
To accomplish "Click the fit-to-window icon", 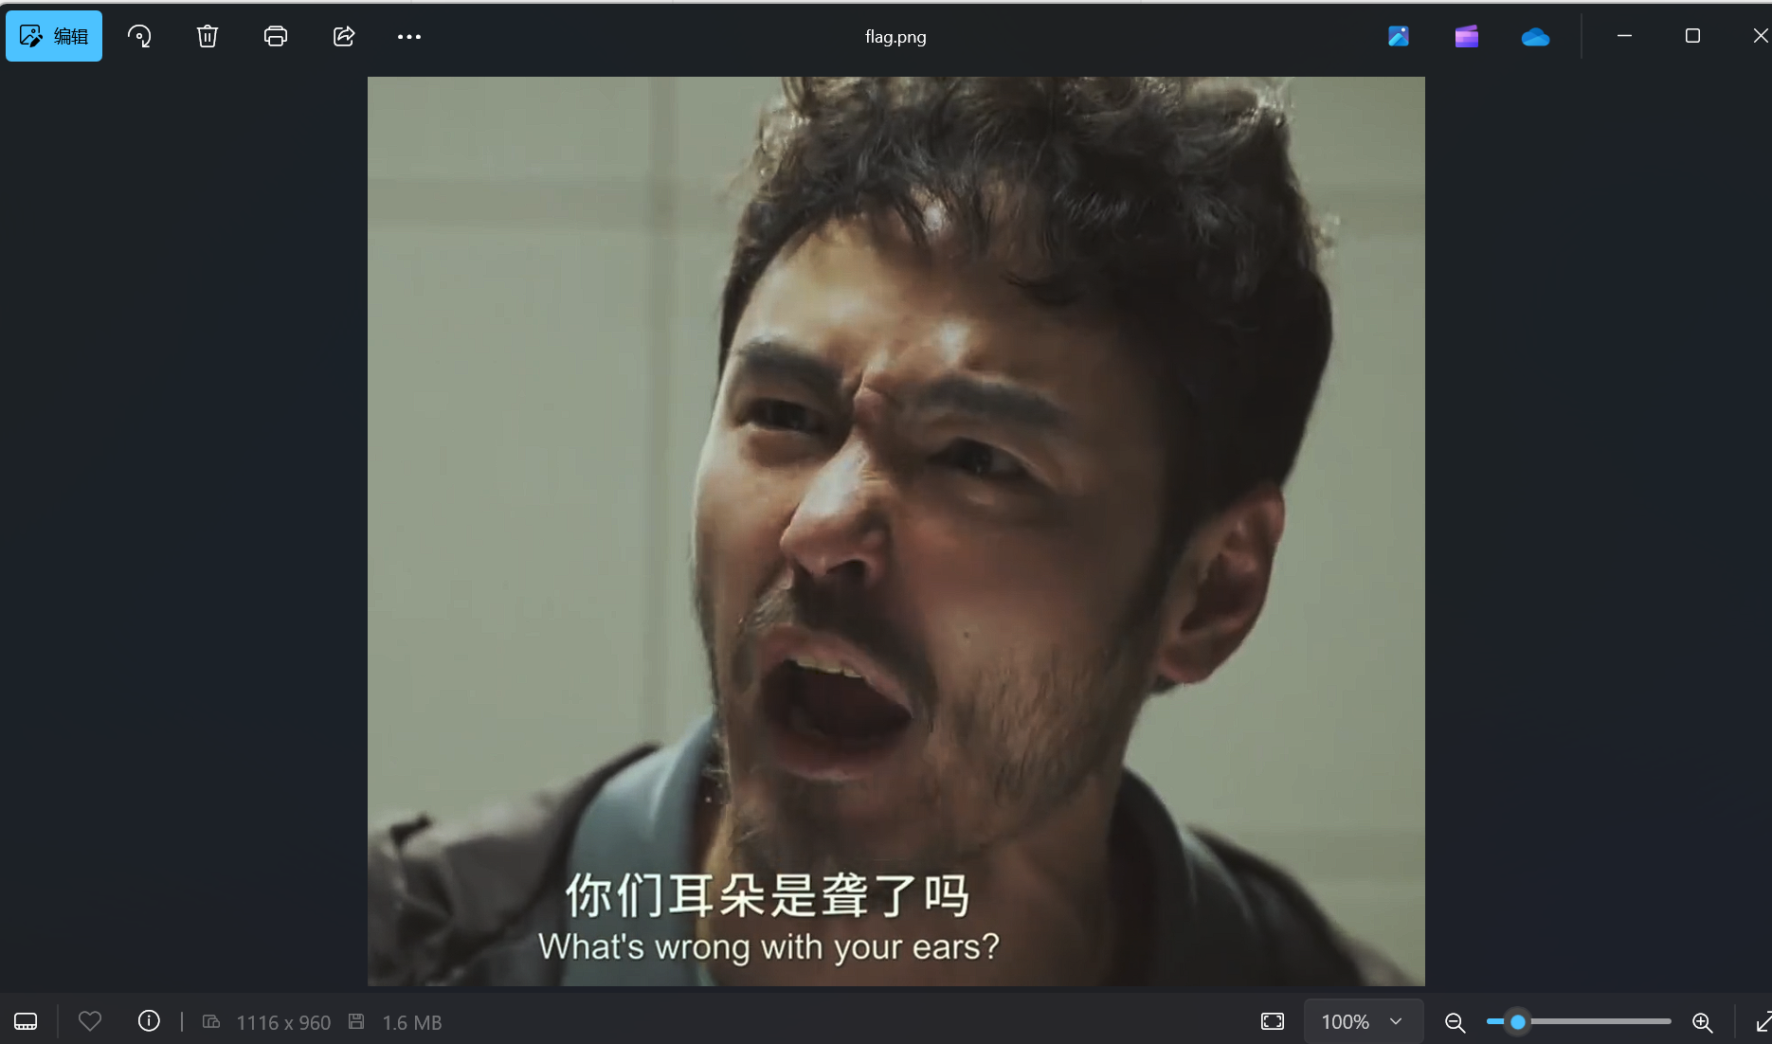I will point(1273,1021).
